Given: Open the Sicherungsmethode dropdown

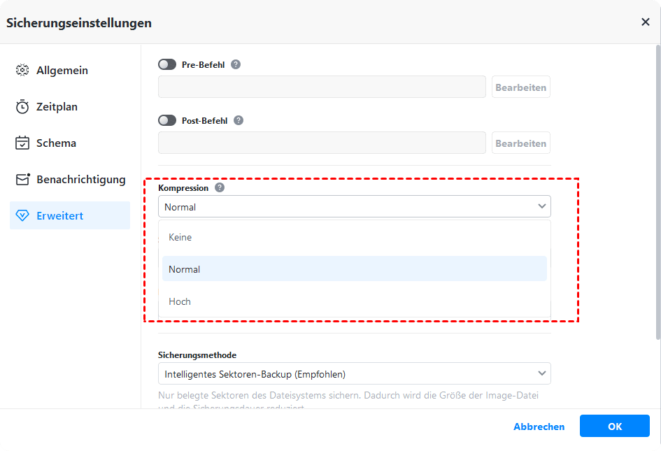Looking at the screenshot, I should (354, 373).
